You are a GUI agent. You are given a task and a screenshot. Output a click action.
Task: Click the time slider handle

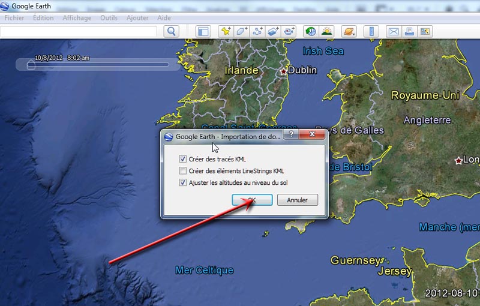point(31,65)
